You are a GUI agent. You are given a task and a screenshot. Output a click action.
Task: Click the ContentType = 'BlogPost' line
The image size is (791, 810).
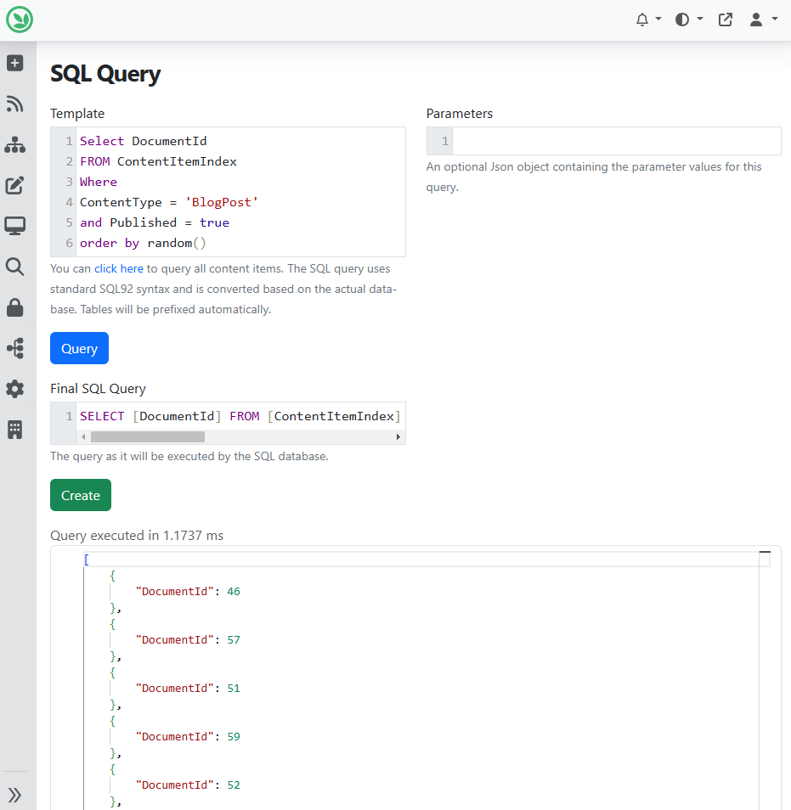click(x=168, y=202)
